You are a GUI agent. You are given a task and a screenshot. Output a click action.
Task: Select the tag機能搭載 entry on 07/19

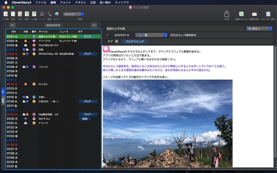[54, 115]
